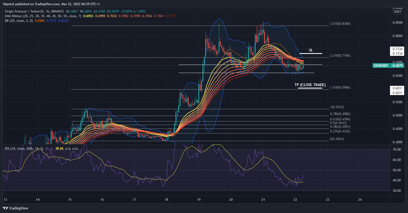Click Fibonacci label 0.236(0.4326)
Viewport: 408px width, 213px height.
340,131
